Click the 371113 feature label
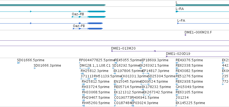The height and width of the screenshot is (107, 229). (87, 76)
